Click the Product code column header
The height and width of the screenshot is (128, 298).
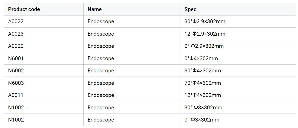44,9
